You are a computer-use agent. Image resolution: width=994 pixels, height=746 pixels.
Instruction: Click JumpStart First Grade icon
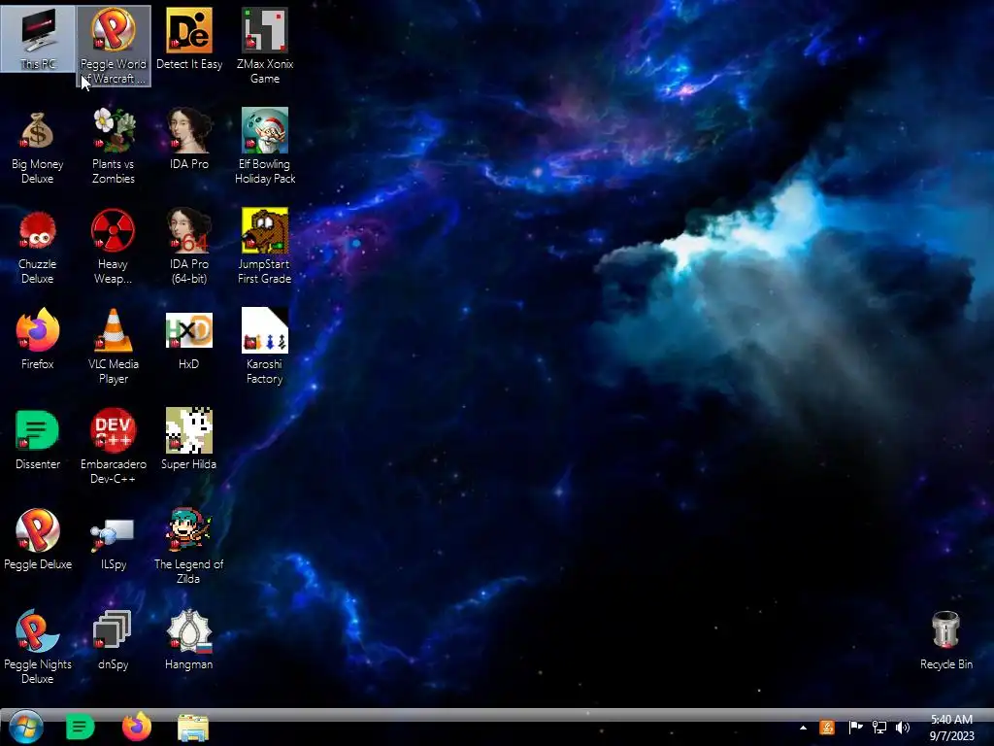click(x=265, y=247)
